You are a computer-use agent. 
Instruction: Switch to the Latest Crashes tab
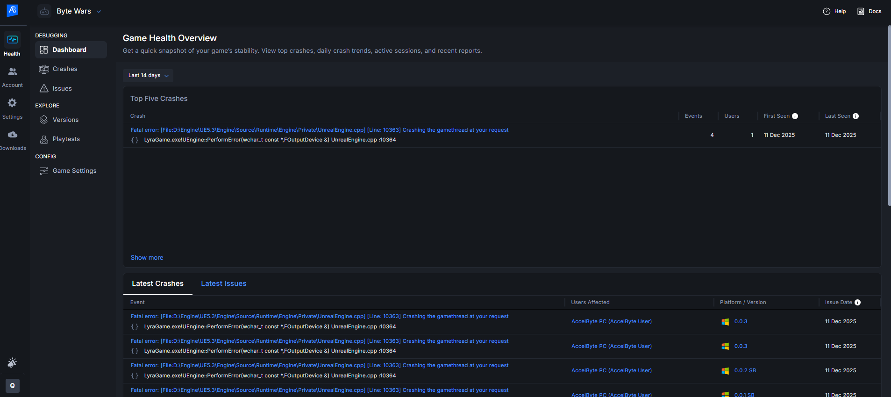(157, 284)
